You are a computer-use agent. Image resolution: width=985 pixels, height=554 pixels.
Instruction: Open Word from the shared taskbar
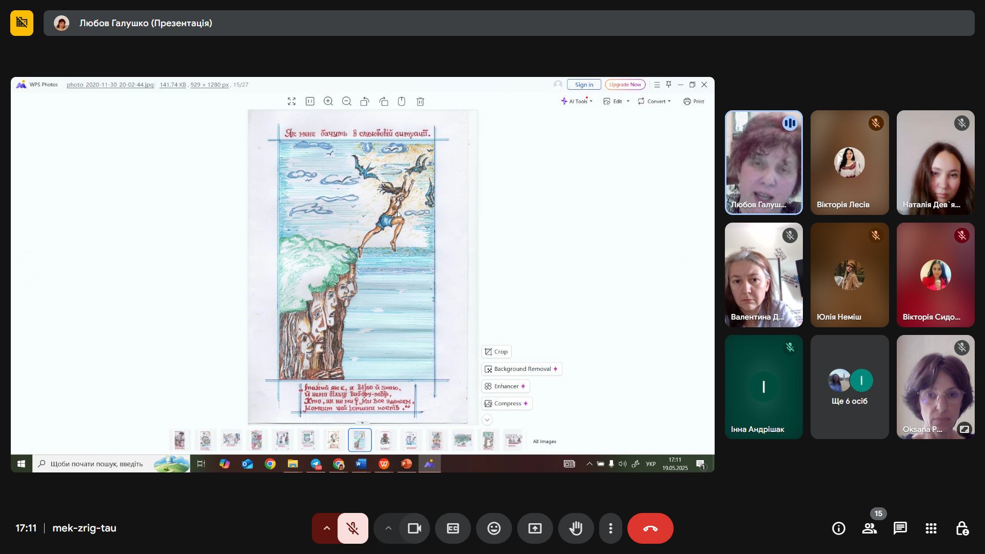361,464
